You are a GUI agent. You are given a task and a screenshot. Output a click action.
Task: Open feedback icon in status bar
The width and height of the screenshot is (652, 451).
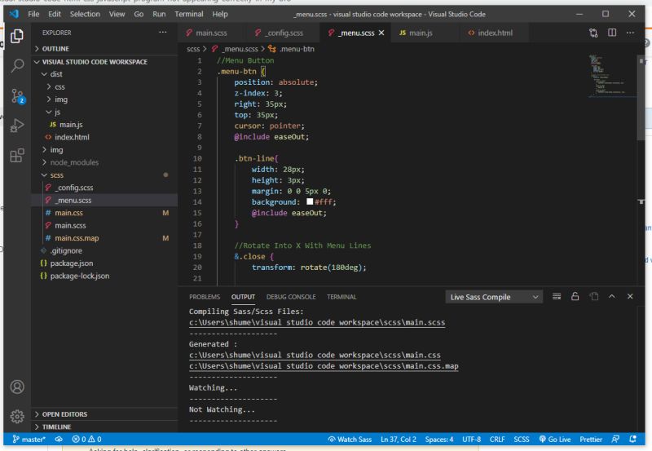click(x=615, y=440)
